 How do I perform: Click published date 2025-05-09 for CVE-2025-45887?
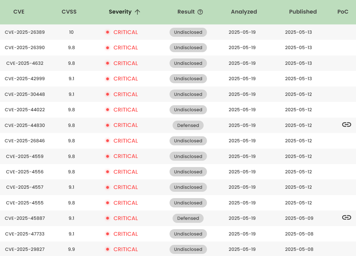point(299,218)
